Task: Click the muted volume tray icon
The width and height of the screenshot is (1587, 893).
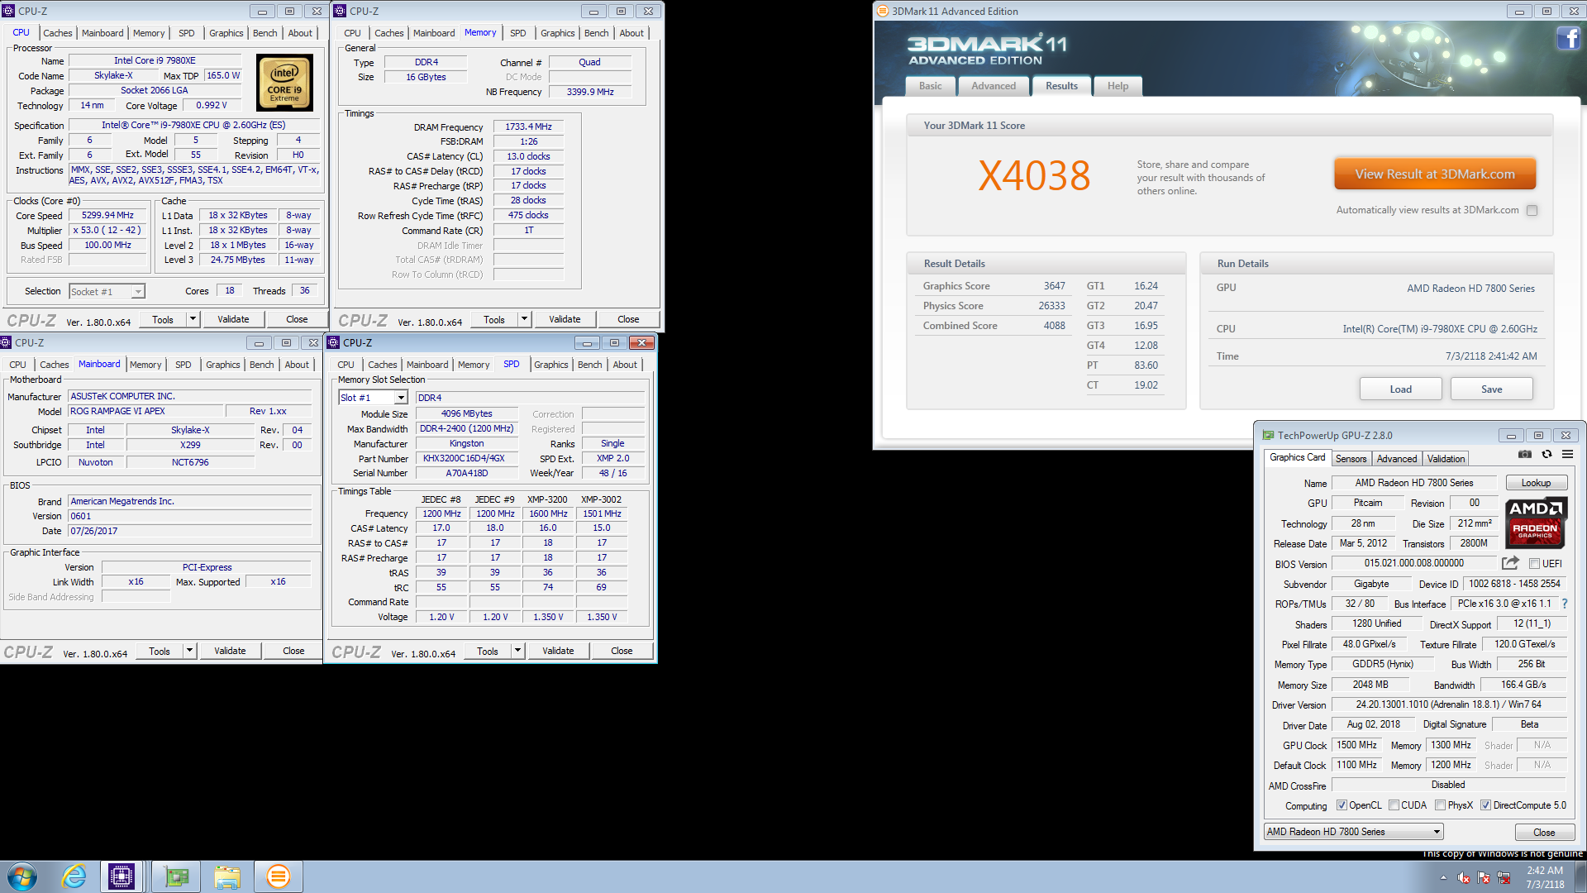Action: pos(1463,877)
